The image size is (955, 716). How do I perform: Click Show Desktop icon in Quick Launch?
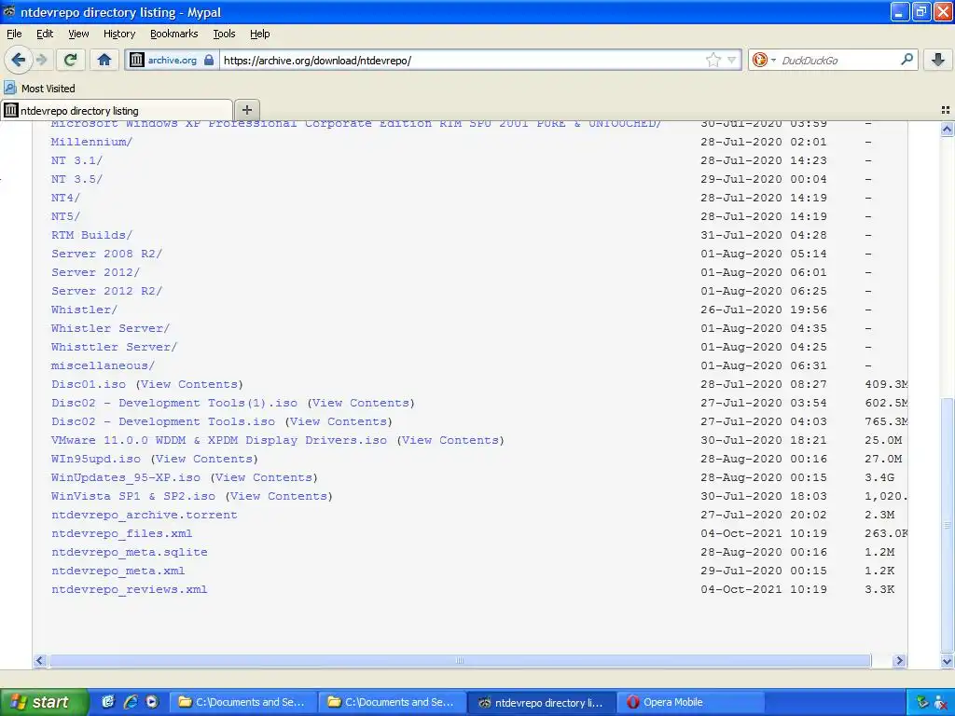(108, 702)
